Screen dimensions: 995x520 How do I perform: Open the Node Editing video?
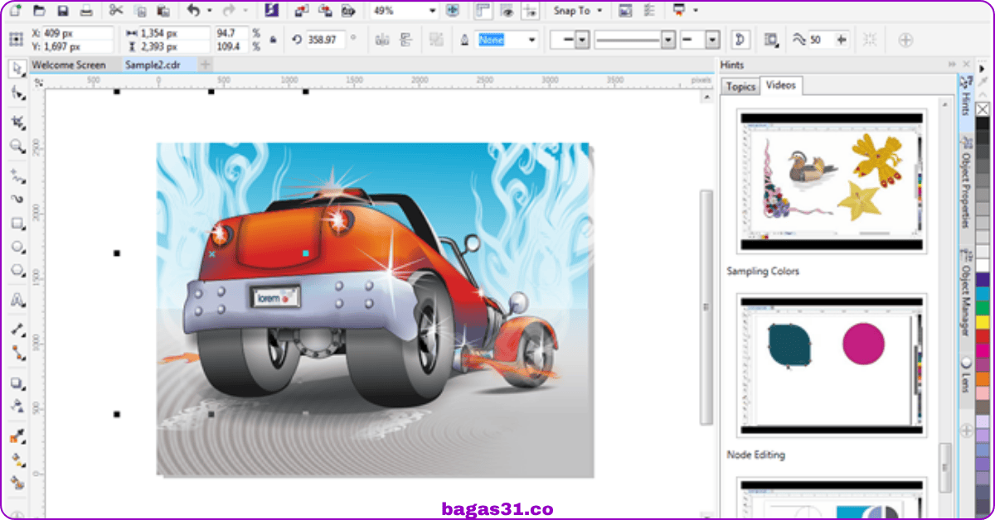pos(756,455)
